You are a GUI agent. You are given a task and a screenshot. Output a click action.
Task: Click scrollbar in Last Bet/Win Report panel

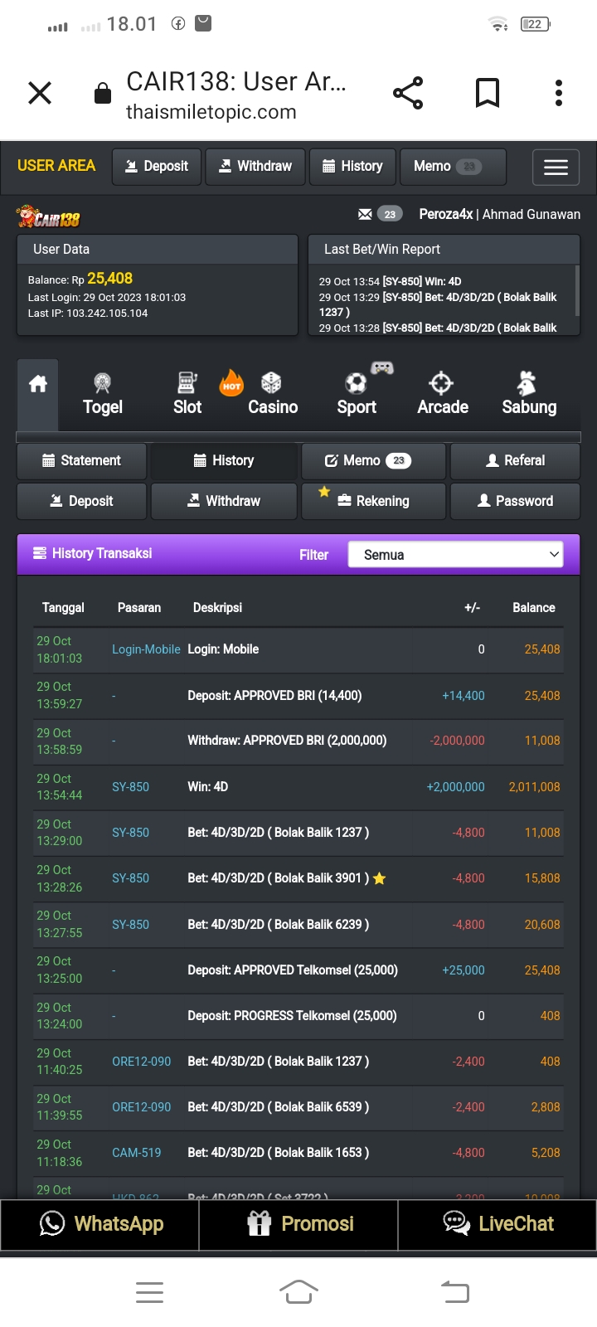[577, 290]
